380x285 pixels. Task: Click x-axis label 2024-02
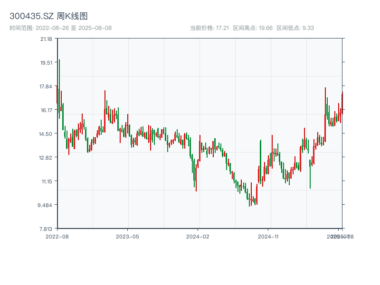pyautogui.click(x=198, y=237)
